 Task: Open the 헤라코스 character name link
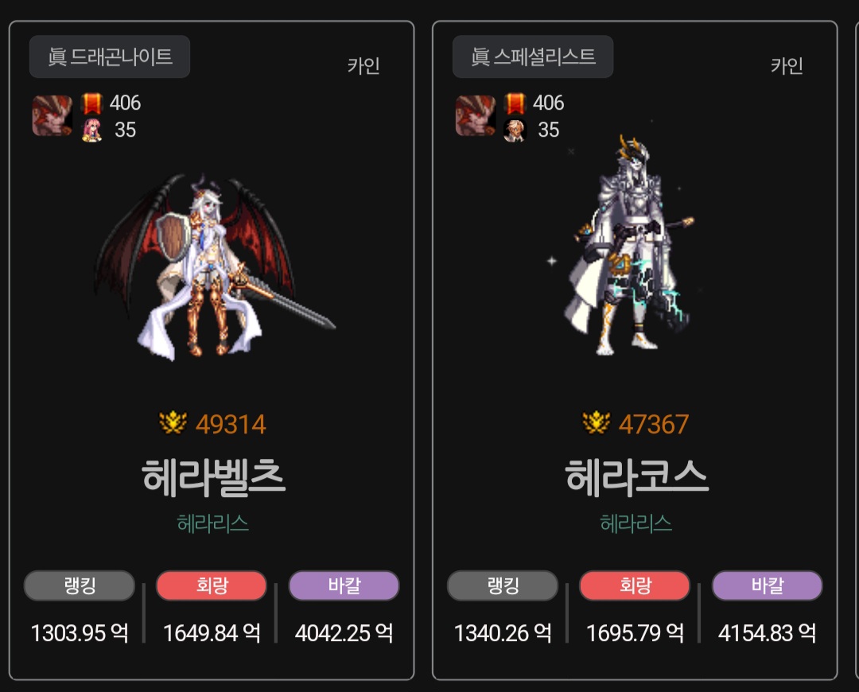[636, 478]
